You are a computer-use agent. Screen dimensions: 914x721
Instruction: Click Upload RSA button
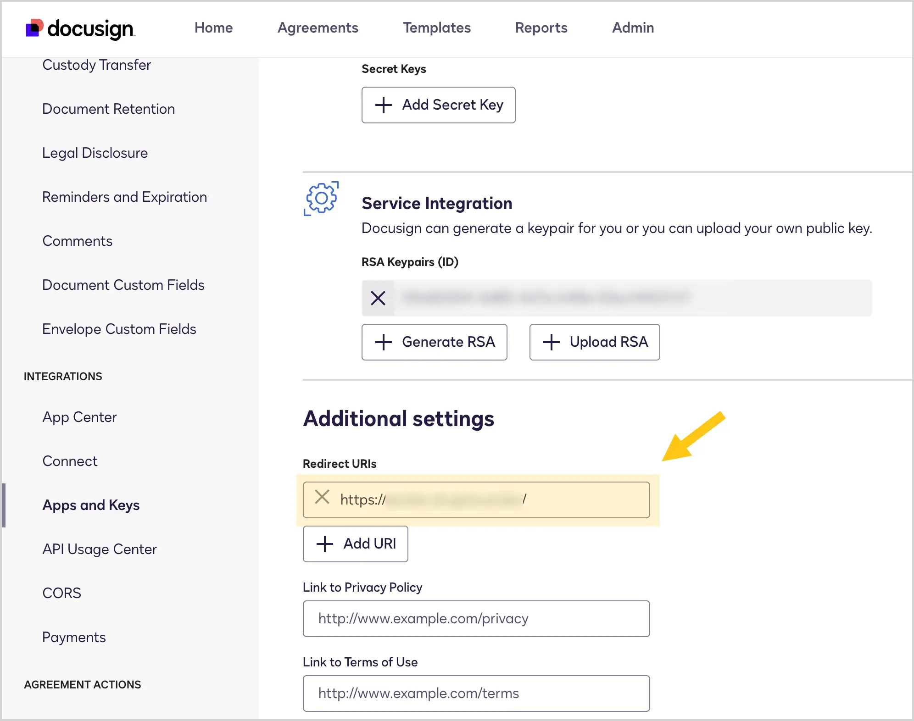pyautogui.click(x=595, y=342)
